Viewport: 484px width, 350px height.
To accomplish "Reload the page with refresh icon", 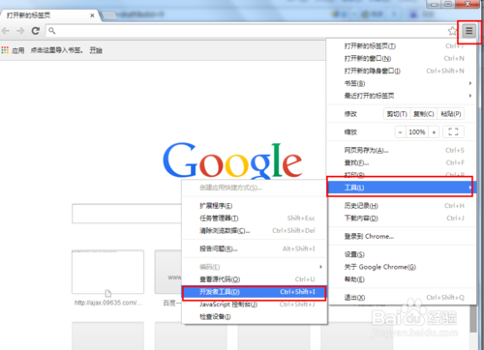I will tap(36, 31).
